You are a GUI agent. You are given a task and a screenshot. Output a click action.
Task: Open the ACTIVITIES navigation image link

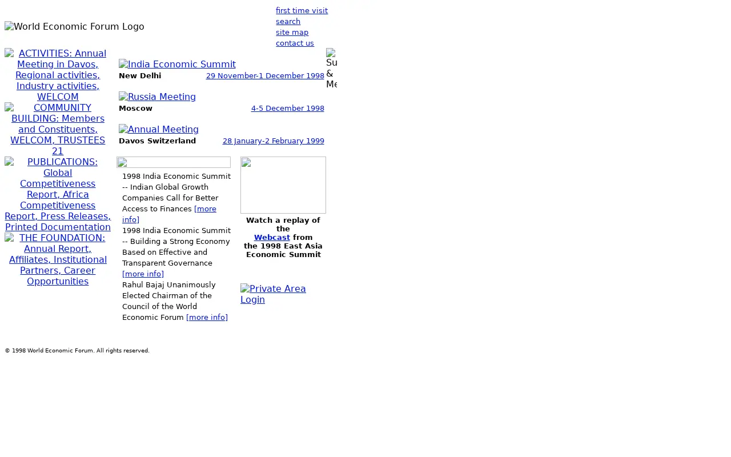[58, 75]
